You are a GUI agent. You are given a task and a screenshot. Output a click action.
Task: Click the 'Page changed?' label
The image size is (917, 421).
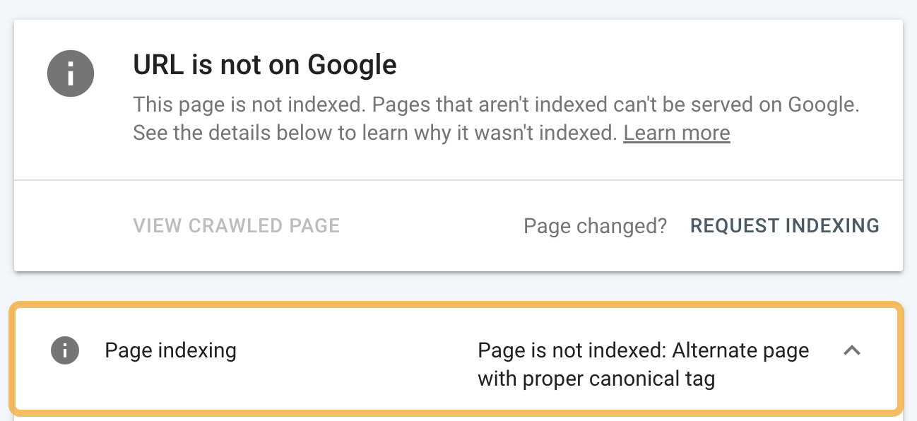click(595, 225)
